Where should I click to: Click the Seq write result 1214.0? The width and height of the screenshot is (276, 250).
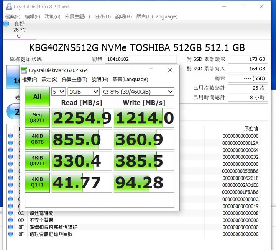tap(144, 118)
